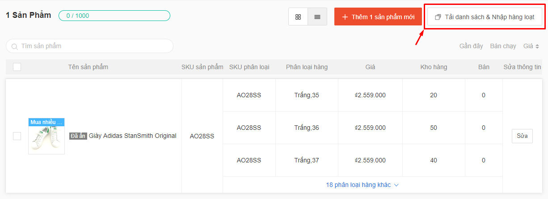548x199 pixels.
Task: Focus the Tìm sản phẩm search field
Action: coord(94,46)
